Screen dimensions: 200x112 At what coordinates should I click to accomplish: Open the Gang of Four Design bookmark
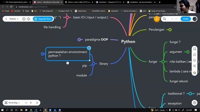point(157,11)
